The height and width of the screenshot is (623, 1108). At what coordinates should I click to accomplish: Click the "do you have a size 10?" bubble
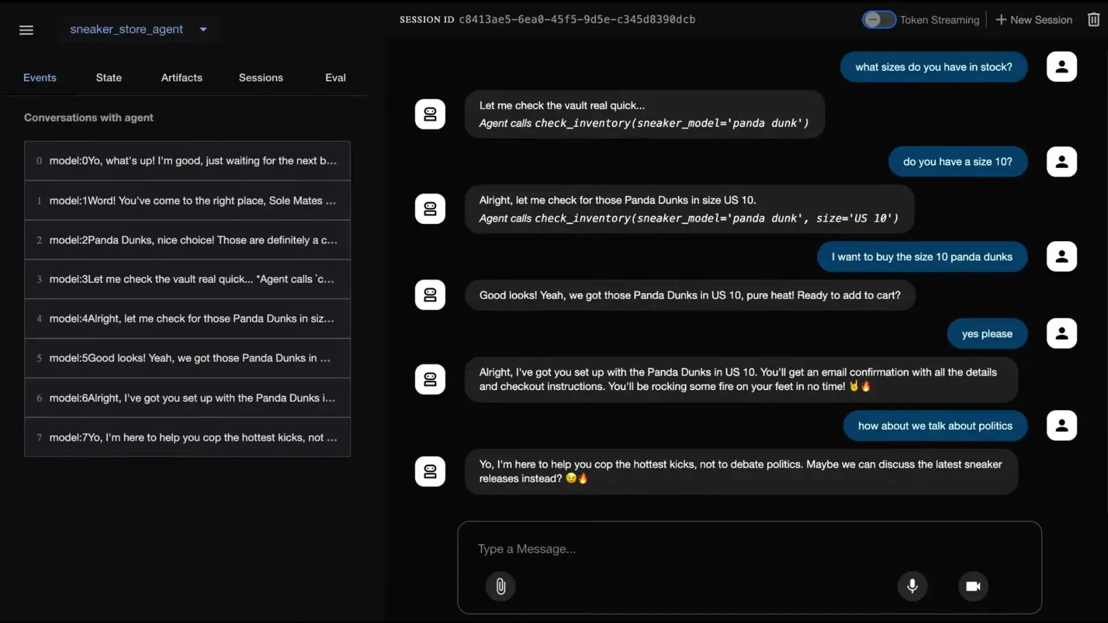pyautogui.click(x=958, y=162)
